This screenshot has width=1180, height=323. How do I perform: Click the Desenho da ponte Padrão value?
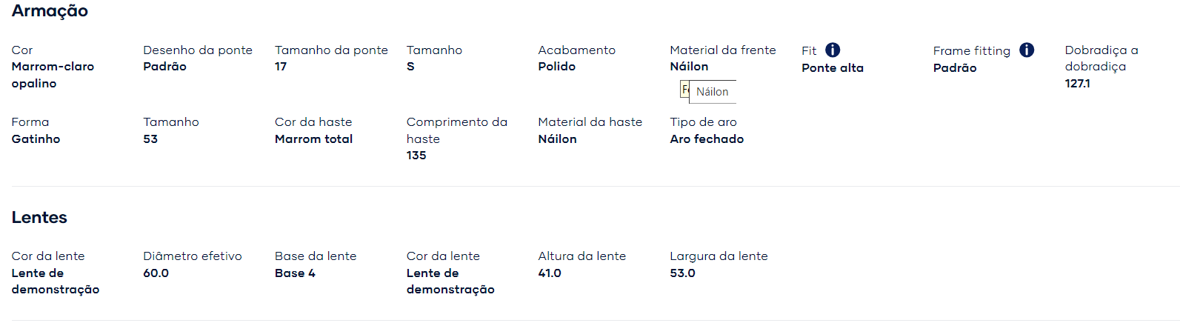click(x=164, y=66)
